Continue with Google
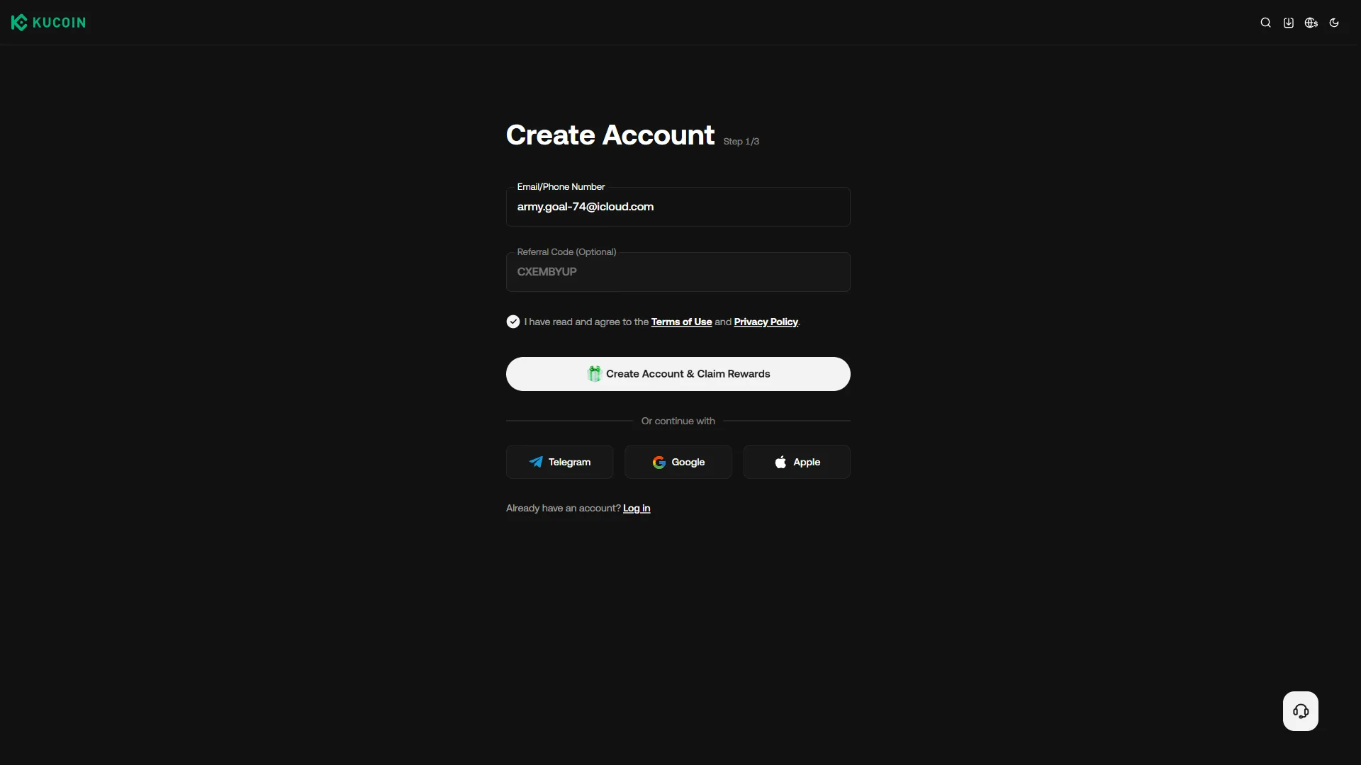Image resolution: width=1361 pixels, height=765 pixels. tap(678, 462)
